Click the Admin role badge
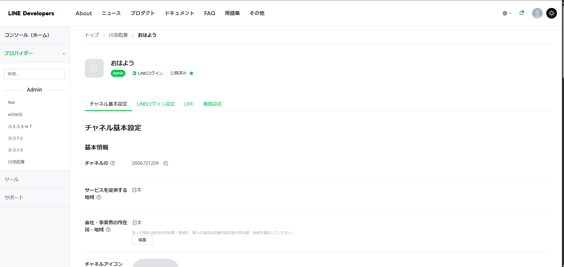The height and width of the screenshot is (267, 564). pyautogui.click(x=118, y=73)
